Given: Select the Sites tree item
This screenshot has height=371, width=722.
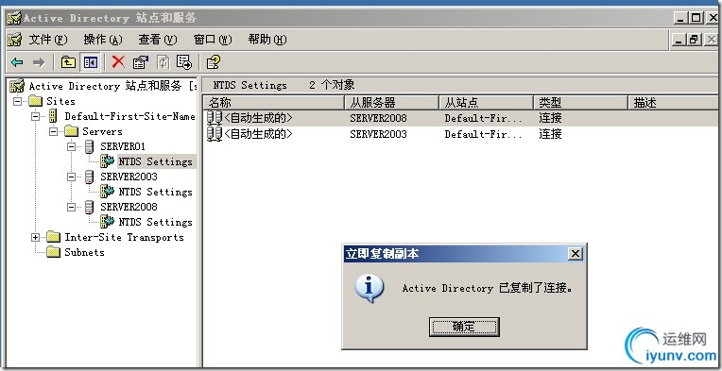Looking at the screenshot, I should point(60,101).
